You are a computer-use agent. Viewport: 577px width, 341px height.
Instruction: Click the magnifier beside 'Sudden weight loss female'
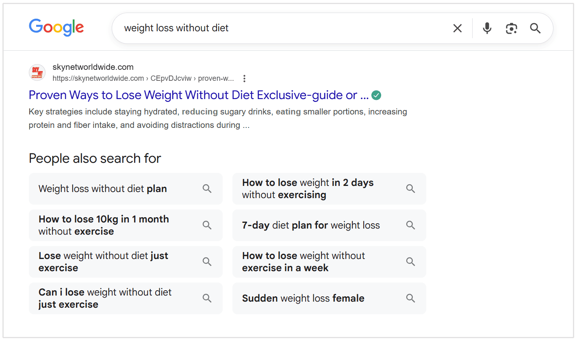[410, 298]
